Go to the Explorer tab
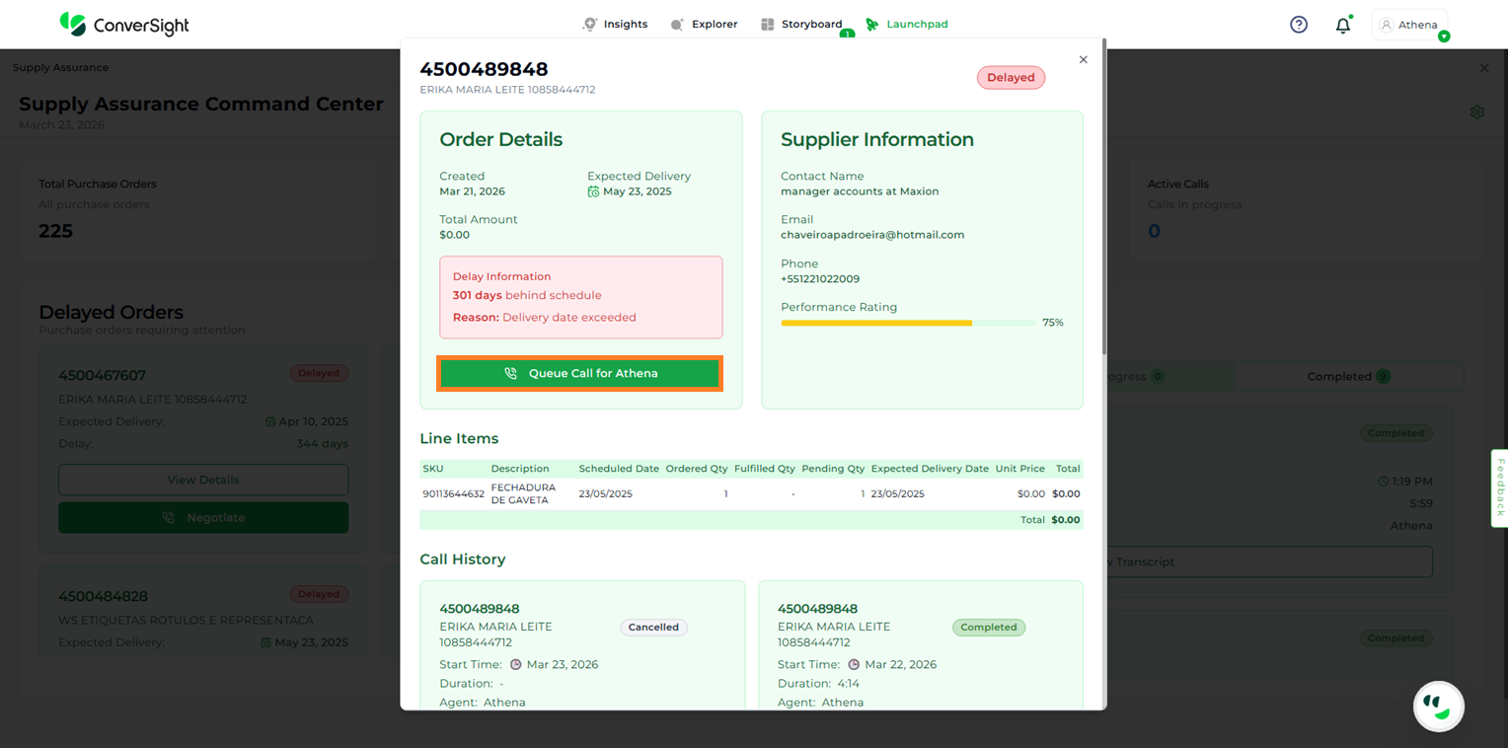Viewport: 1508px width, 748px height. [704, 25]
